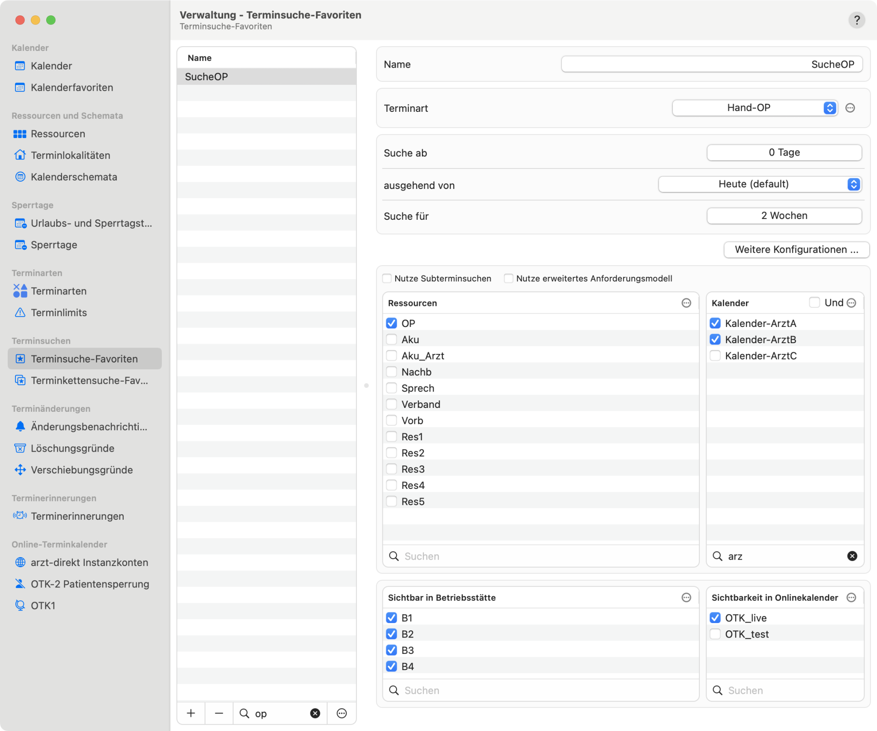
Task: Click the Terminarten shapes icon
Action: [x=20, y=291]
